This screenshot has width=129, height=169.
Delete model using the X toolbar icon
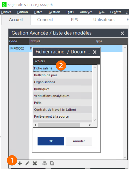coord(35,163)
